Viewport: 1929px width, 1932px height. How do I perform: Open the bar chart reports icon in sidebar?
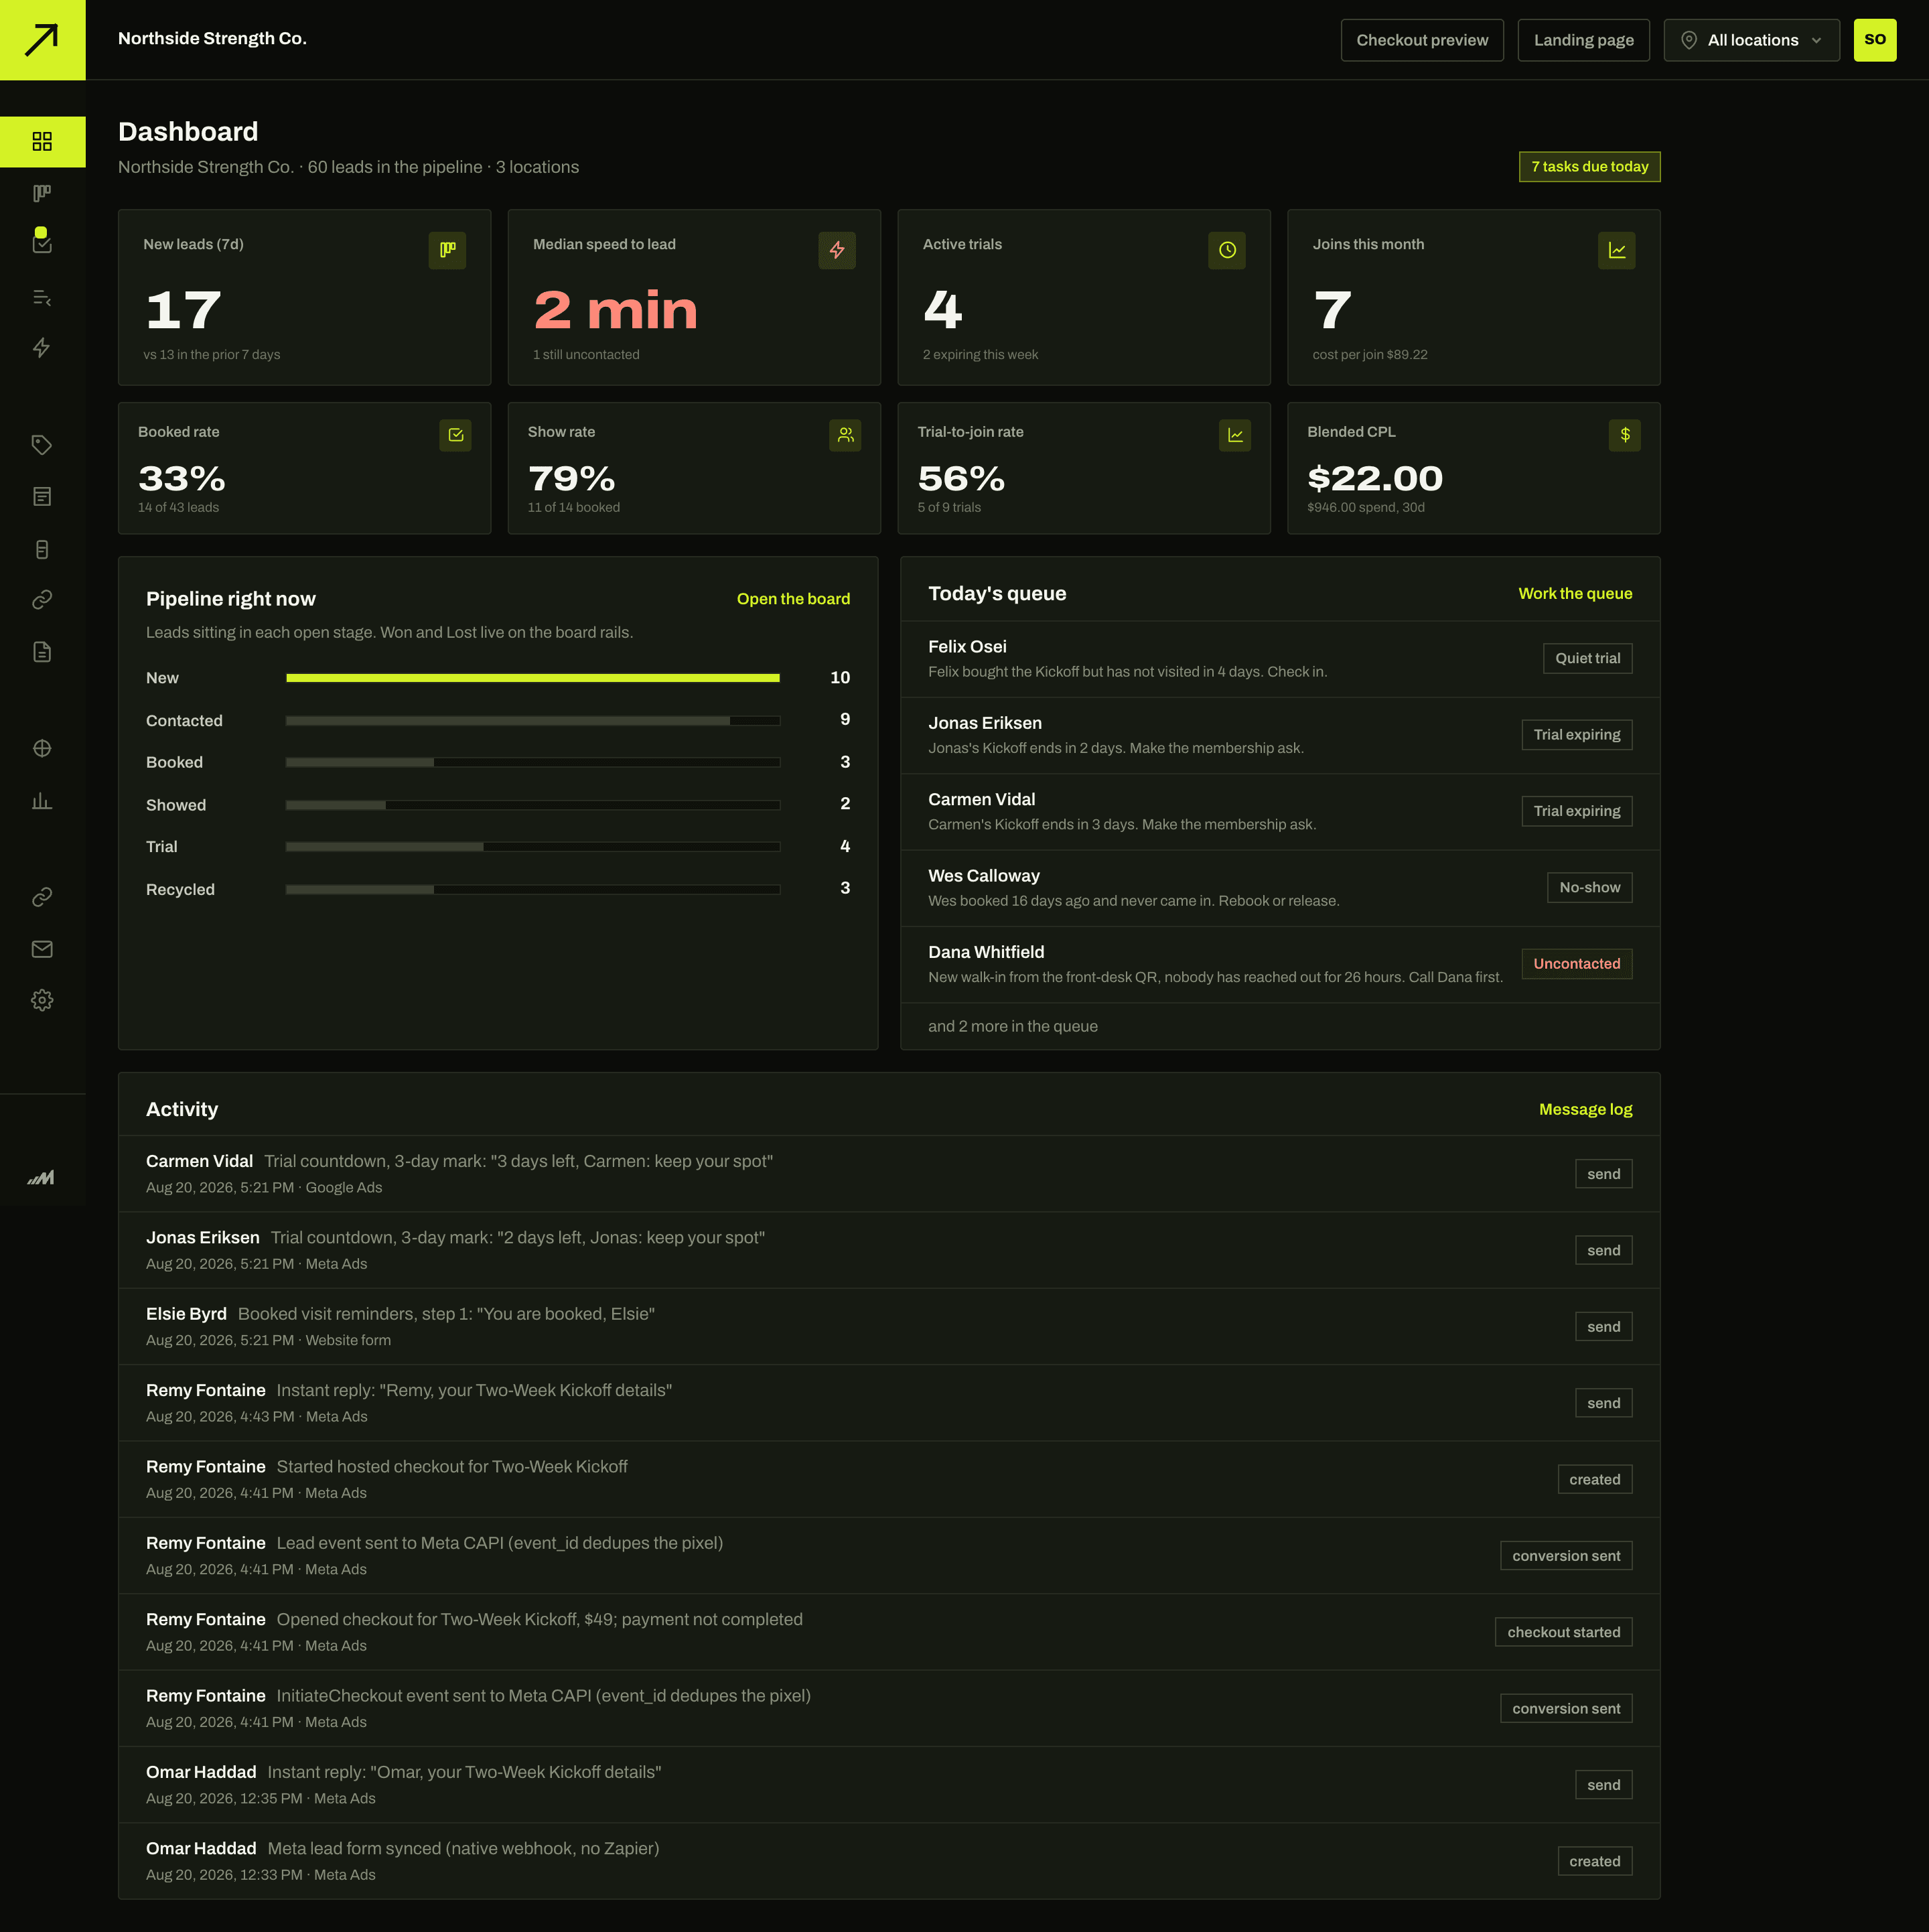(x=42, y=801)
